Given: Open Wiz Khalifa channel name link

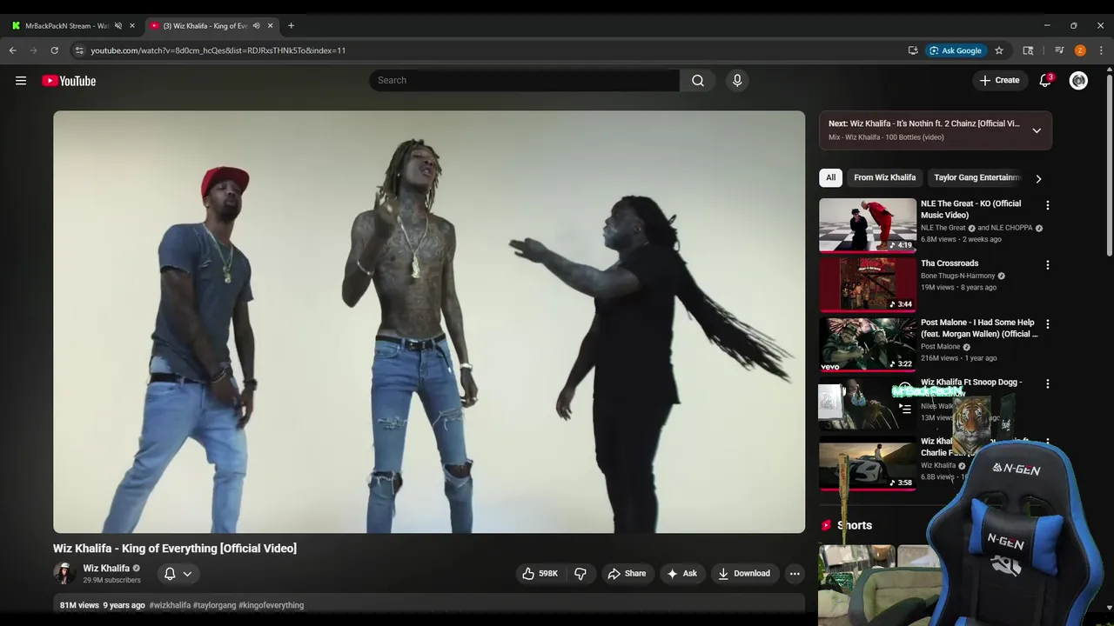Looking at the screenshot, I should tap(106, 568).
